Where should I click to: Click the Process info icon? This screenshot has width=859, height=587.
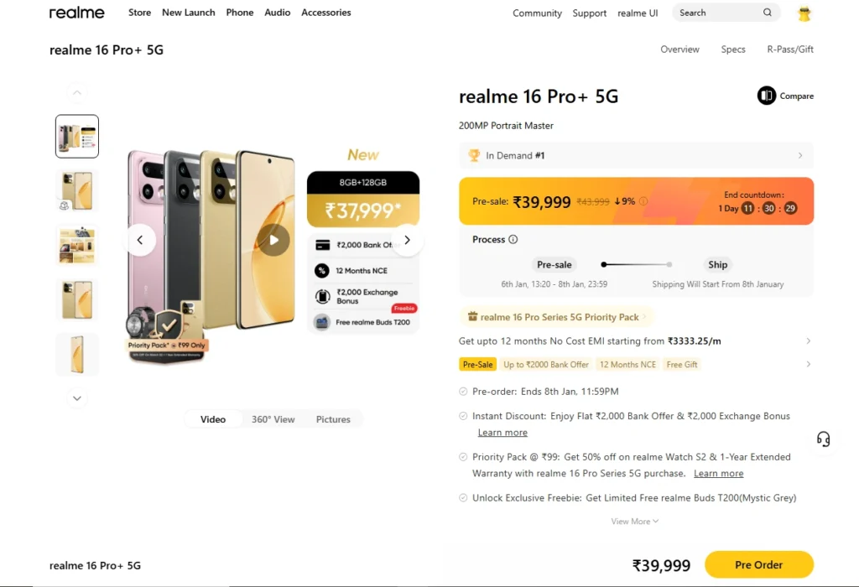[513, 240]
